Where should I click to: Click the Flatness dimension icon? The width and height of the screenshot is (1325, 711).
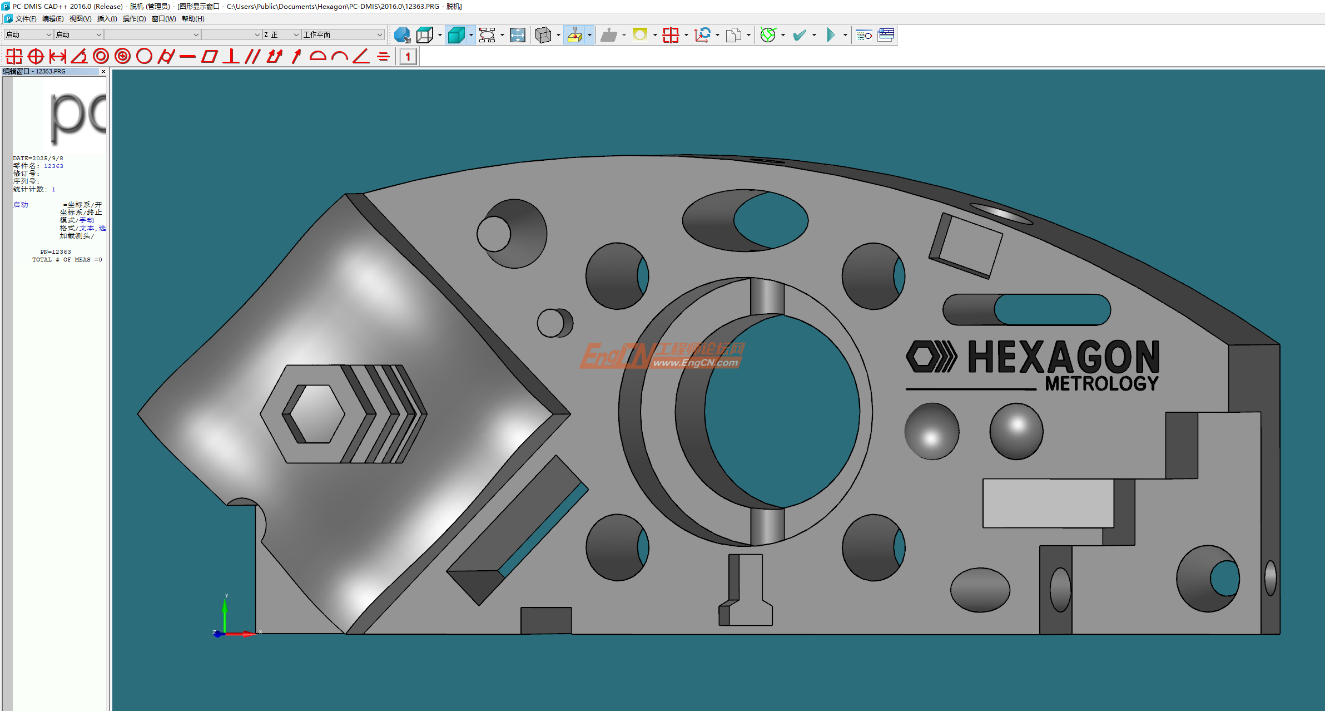click(x=209, y=56)
